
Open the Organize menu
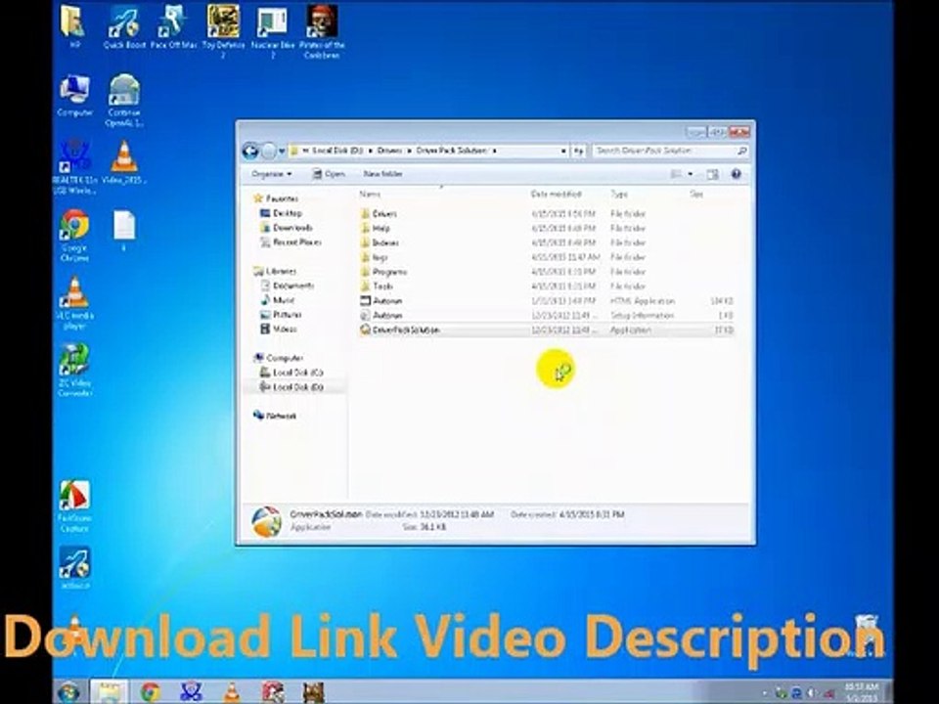[x=271, y=174]
